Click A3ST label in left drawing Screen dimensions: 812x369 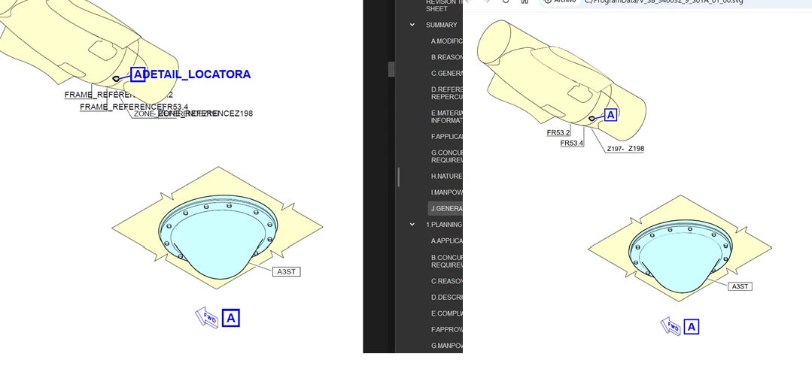(287, 271)
